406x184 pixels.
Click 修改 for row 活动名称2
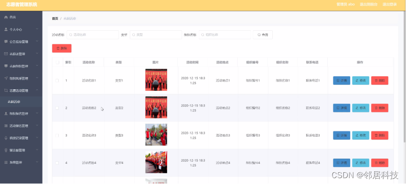click(360, 108)
